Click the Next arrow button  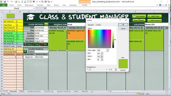point(142,20)
